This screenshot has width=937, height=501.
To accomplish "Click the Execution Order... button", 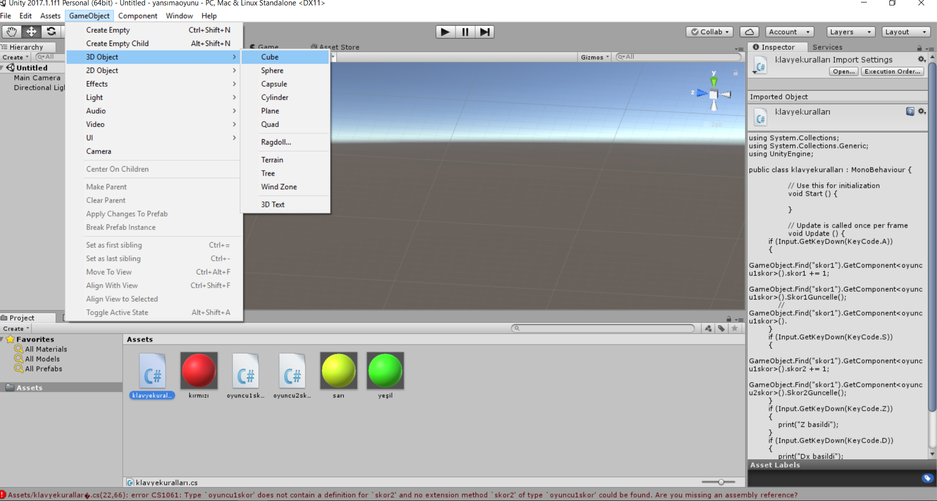I will point(892,72).
